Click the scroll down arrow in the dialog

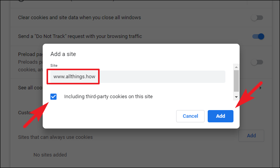[x=236, y=97]
